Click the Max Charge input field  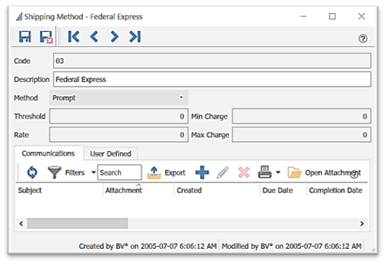coord(302,135)
